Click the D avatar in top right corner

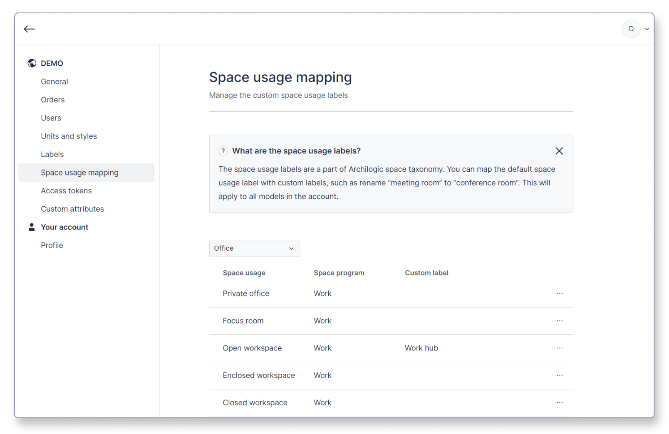coord(631,29)
